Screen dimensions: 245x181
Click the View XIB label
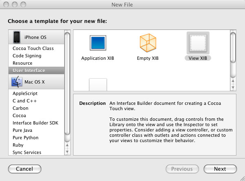pos(198,58)
